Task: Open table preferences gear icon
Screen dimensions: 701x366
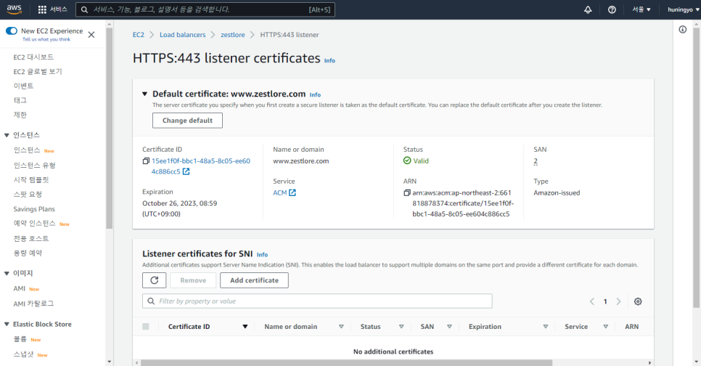Action: [x=638, y=301]
